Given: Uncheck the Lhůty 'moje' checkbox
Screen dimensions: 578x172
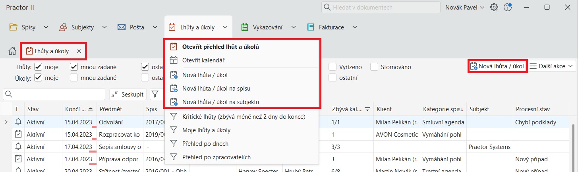Looking at the screenshot, I should [39, 67].
